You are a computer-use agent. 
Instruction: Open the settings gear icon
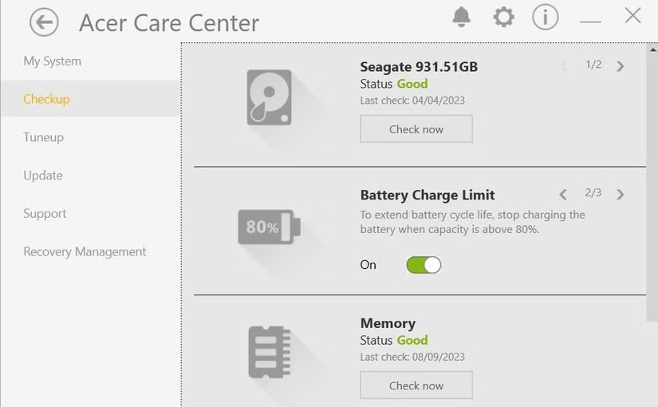click(x=503, y=17)
